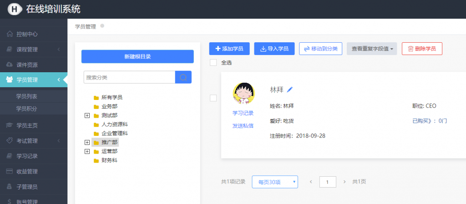The image size is (466, 204).
Task: Edit 林拜 name with pencil icon
Action: (x=290, y=89)
